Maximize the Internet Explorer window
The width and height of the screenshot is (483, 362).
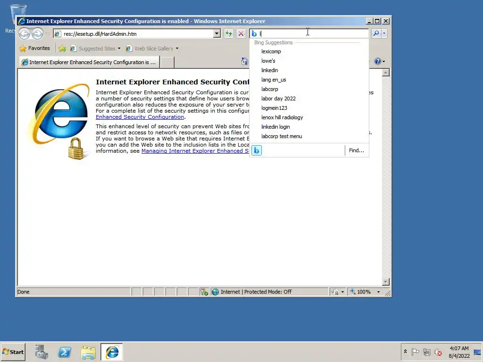[x=377, y=21]
